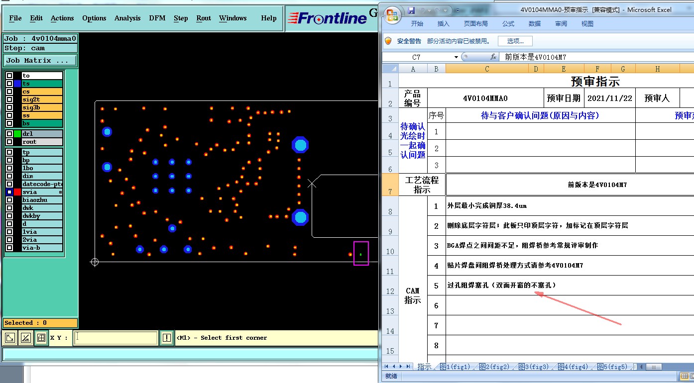This screenshot has width=694, height=383.
Task: Click the Excel Office button logo
Action: 393,14
